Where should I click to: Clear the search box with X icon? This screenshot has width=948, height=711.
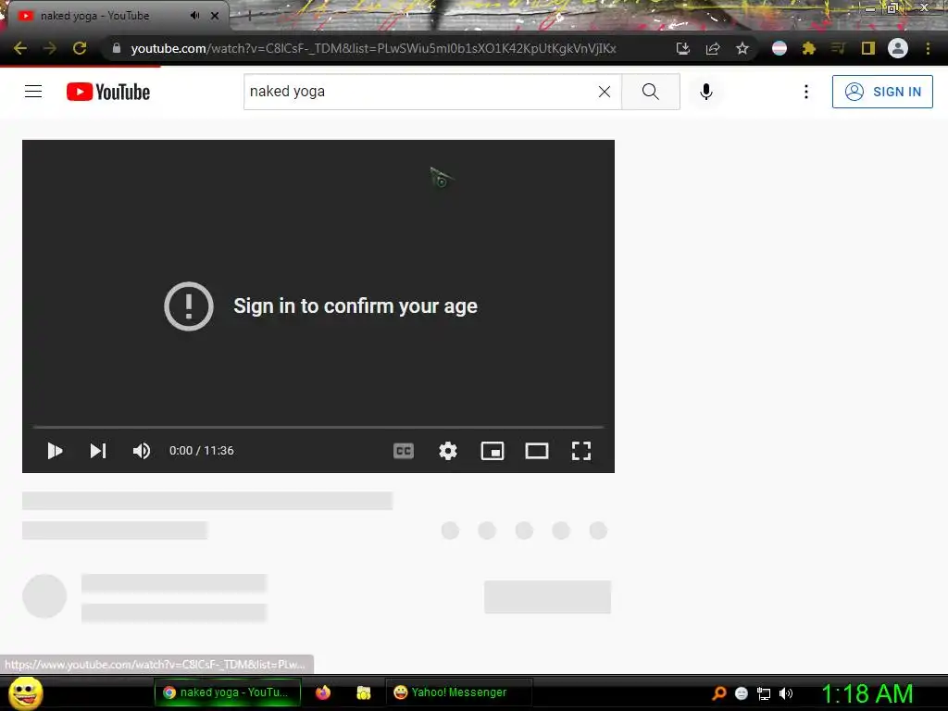coord(604,92)
